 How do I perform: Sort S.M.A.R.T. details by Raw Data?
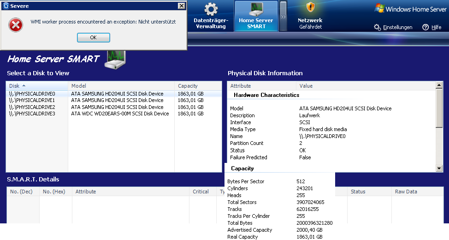[417, 192]
